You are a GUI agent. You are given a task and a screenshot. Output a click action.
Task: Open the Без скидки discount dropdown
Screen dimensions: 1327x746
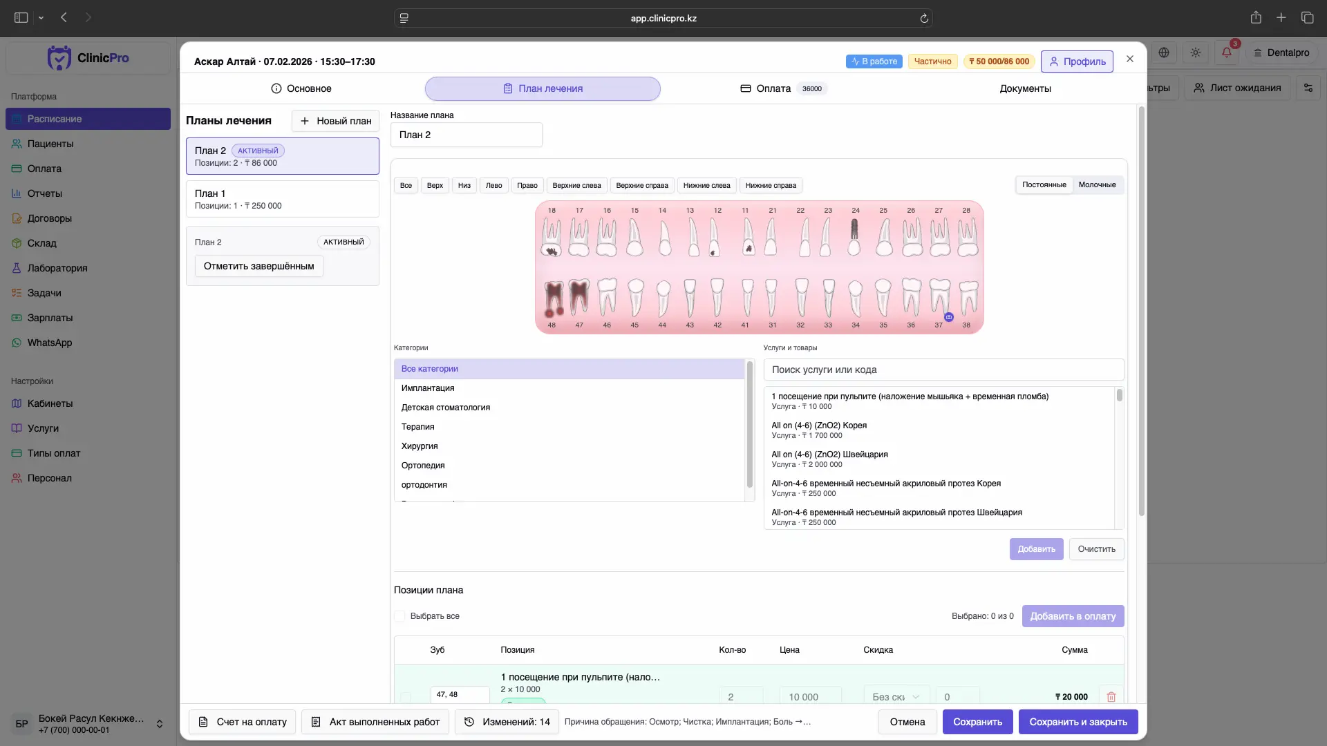click(896, 697)
